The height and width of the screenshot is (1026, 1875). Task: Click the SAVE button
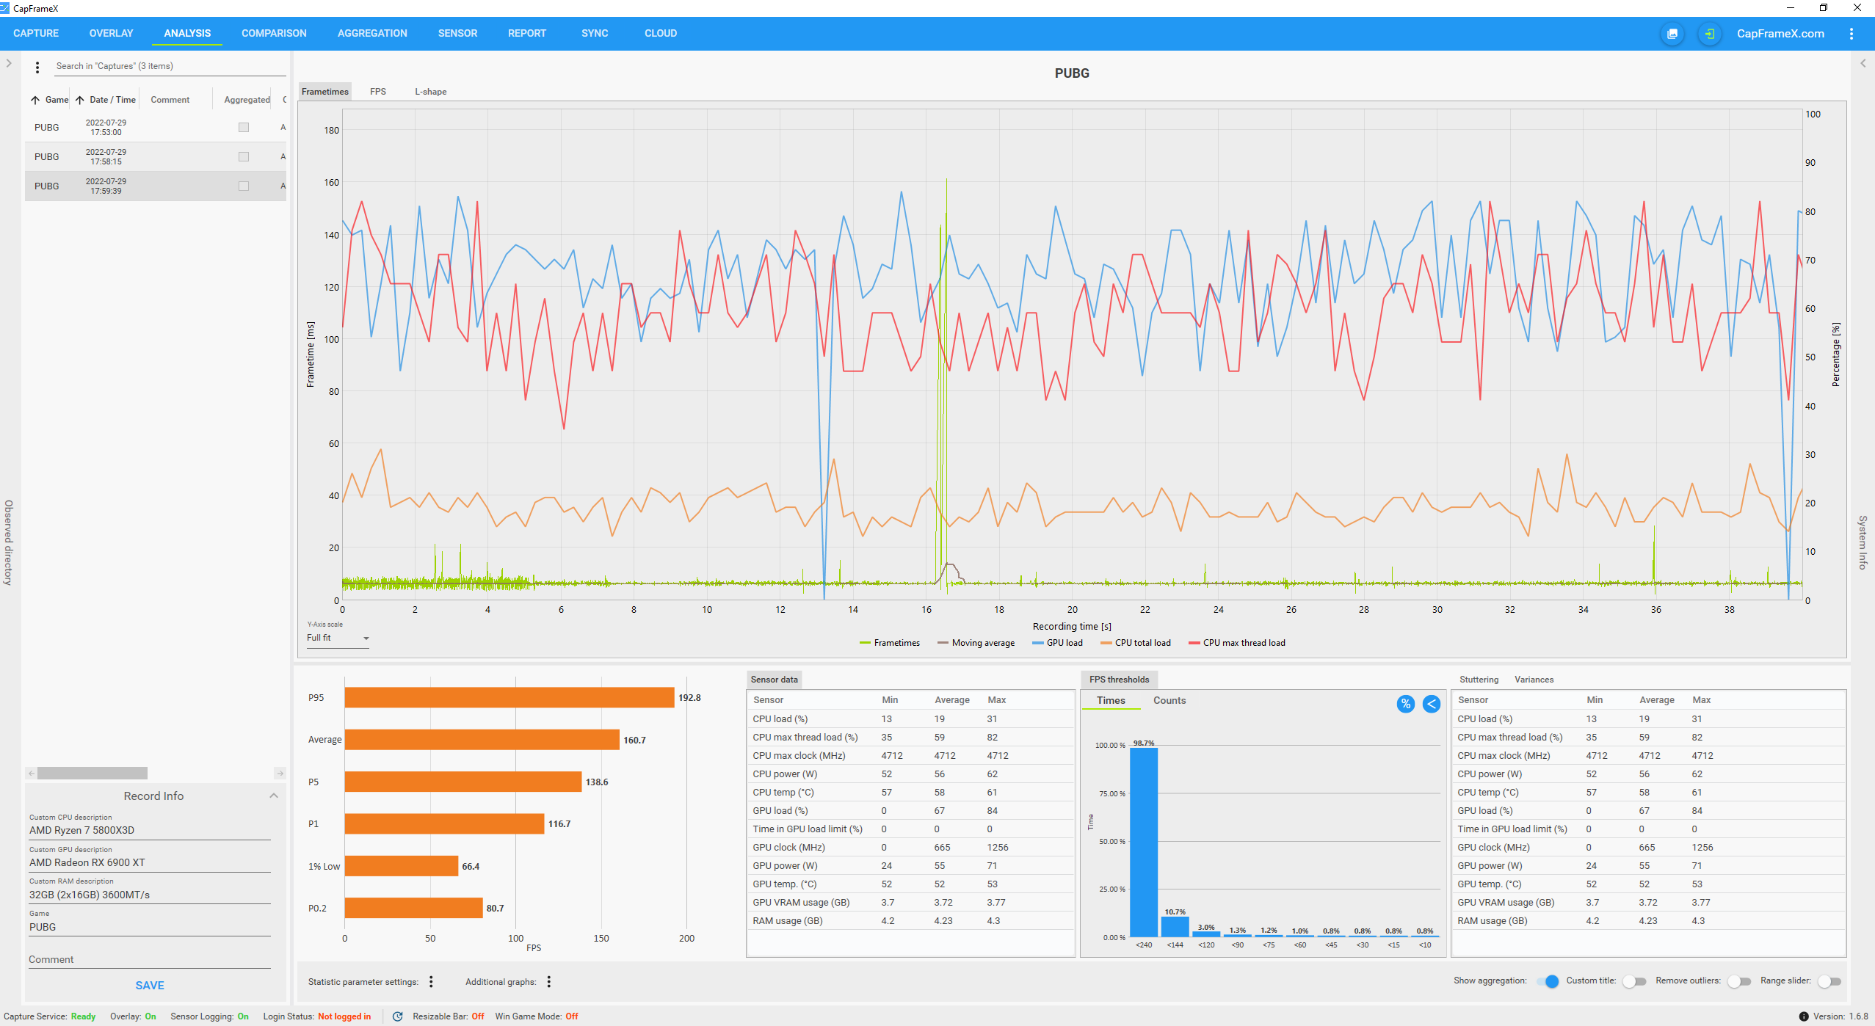150,985
